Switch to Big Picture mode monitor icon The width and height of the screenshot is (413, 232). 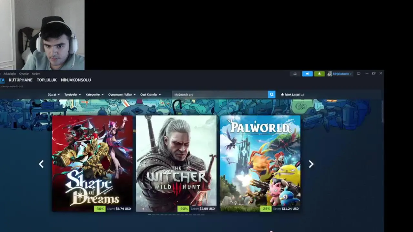pos(358,74)
